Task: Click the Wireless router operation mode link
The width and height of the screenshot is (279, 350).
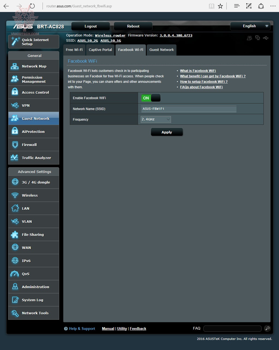Action: pyautogui.click(x=110, y=35)
